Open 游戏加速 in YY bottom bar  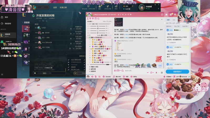183,77
